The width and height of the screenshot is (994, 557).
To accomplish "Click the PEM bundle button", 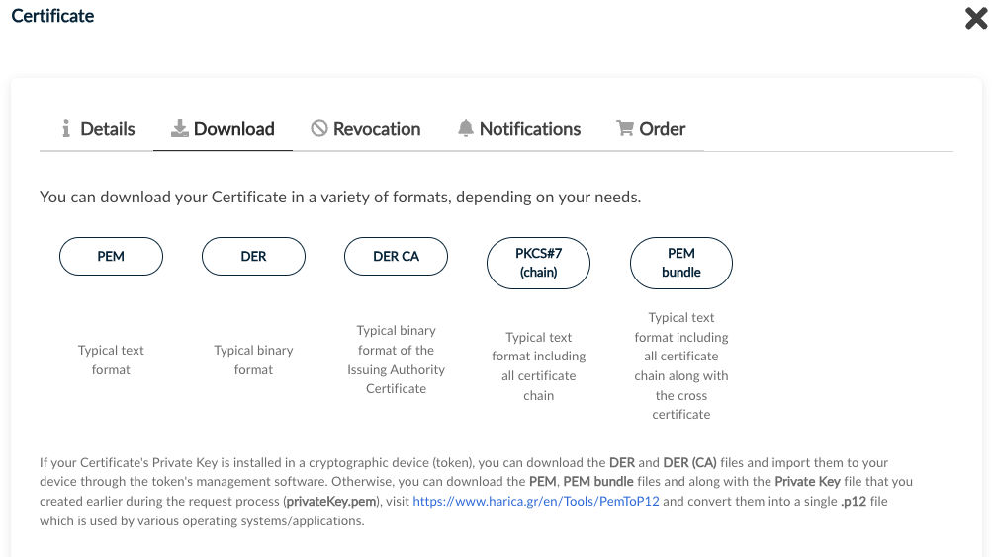I will (x=680, y=263).
